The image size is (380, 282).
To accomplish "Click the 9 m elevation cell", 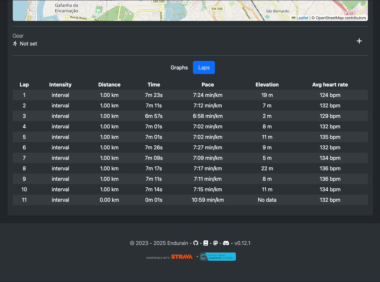I will pyautogui.click(x=267, y=147).
